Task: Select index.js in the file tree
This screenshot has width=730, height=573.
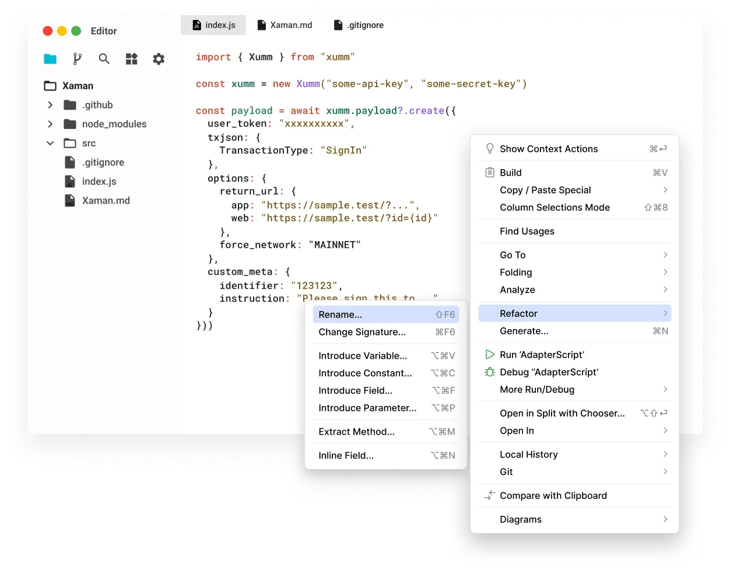Action: click(x=99, y=181)
